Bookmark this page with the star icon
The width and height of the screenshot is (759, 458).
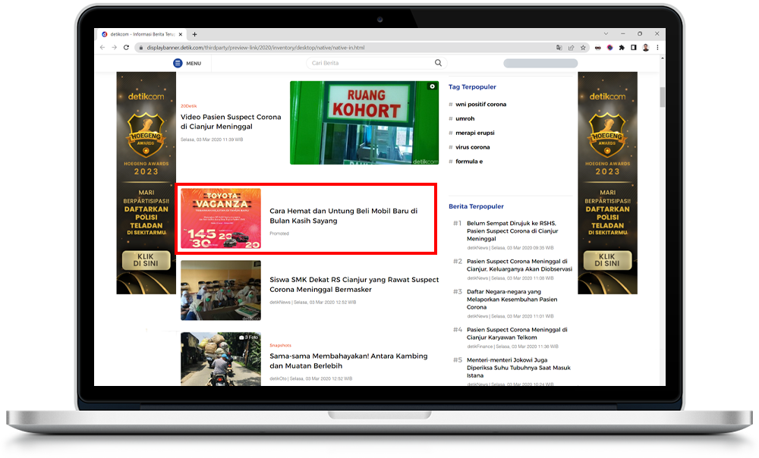(x=582, y=47)
